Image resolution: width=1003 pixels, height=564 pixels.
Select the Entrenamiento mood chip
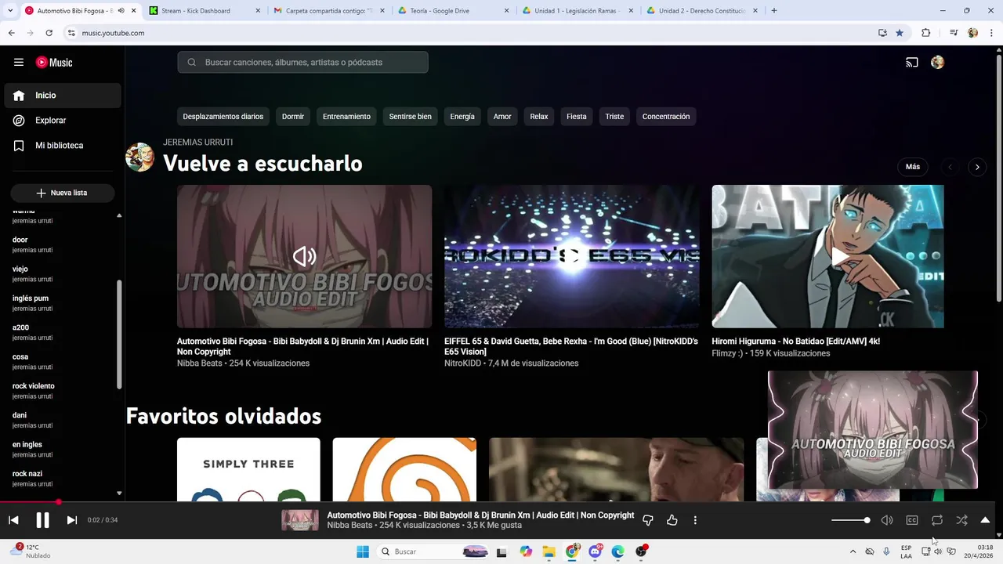pos(346,117)
